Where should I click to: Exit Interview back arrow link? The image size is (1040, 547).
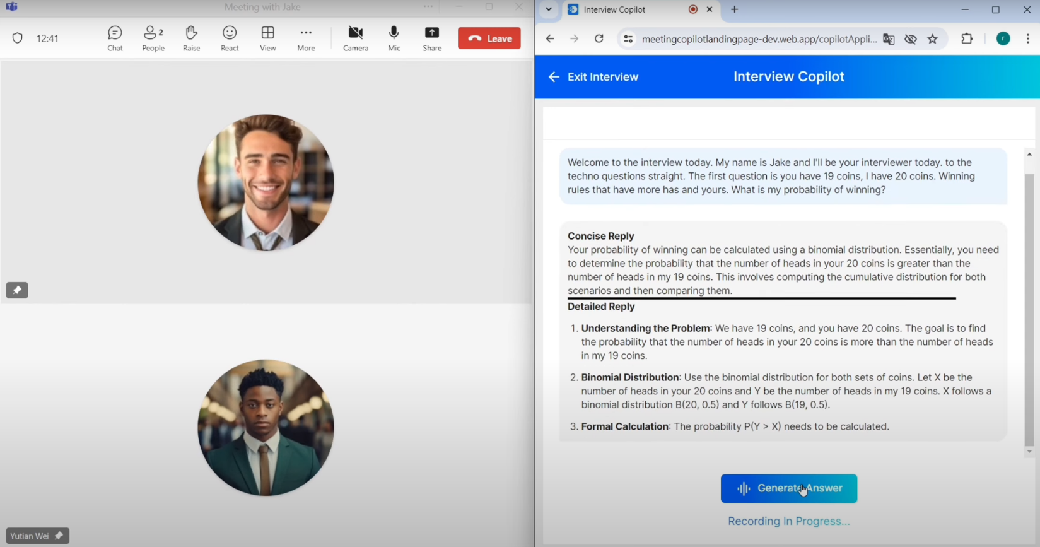point(593,77)
